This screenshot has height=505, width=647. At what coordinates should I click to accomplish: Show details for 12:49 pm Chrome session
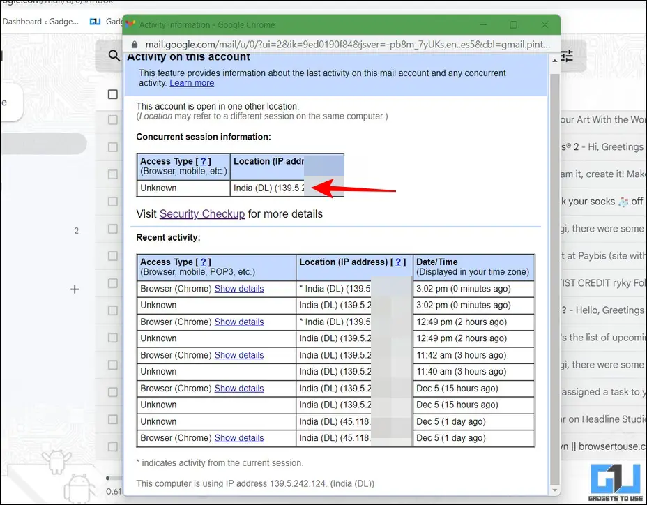tap(239, 322)
